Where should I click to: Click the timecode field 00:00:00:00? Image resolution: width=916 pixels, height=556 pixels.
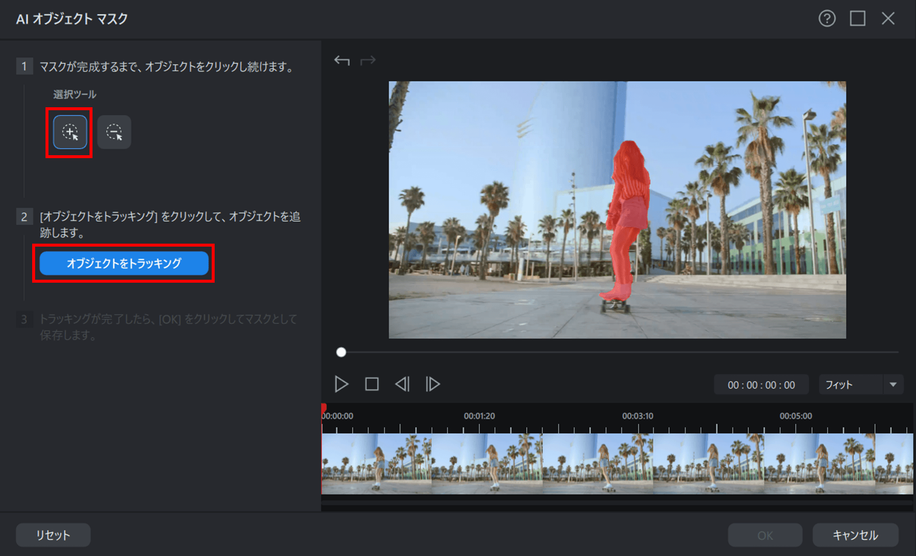point(761,385)
